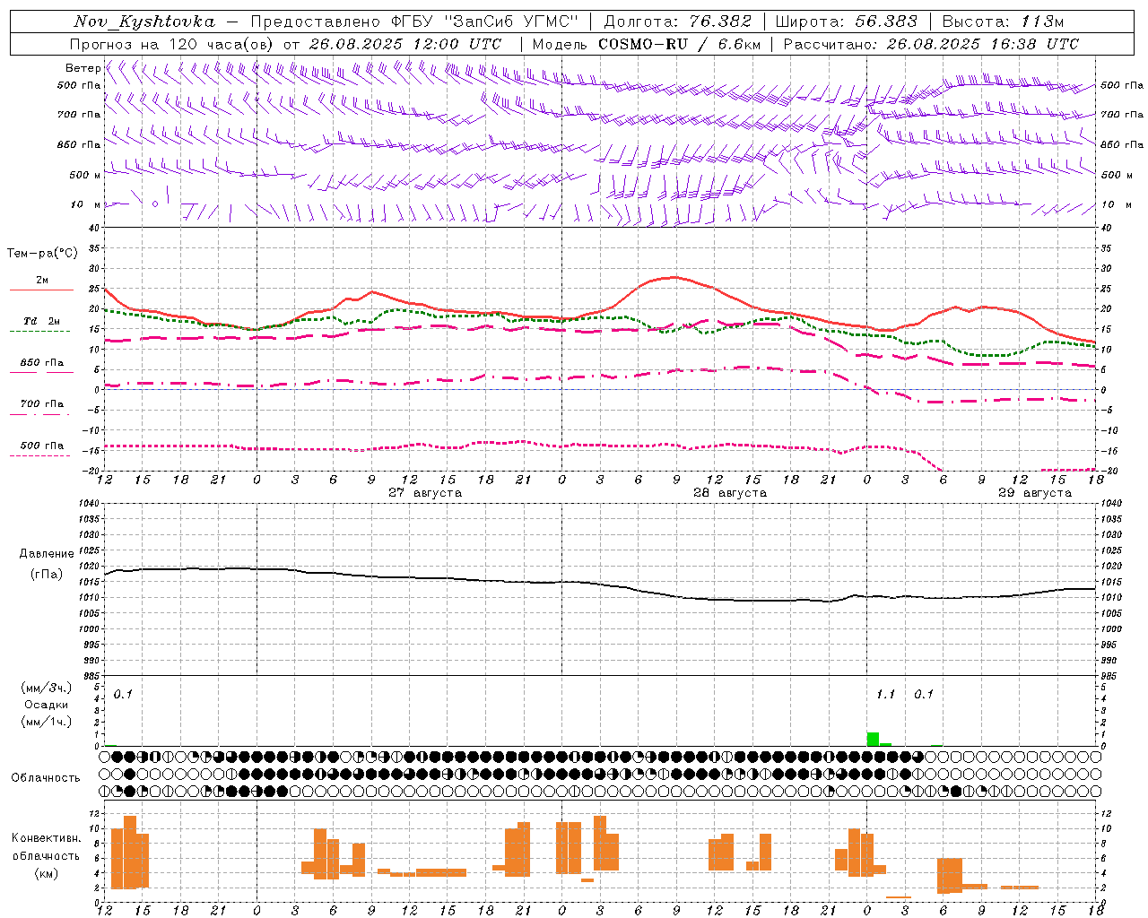Click the 27 августа date label
Image resolution: width=1148 pixels, height=918 pixels.
(425, 493)
